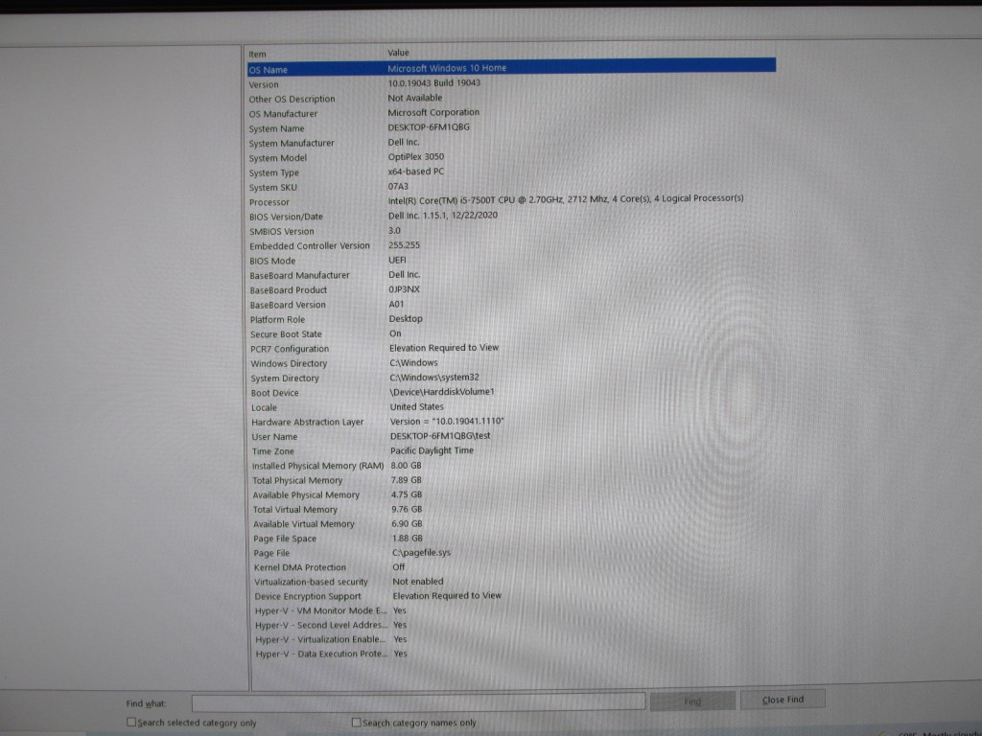This screenshot has width=982, height=736.
Task: Tick 'Search category names only' checkbox
Action: tap(357, 723)
